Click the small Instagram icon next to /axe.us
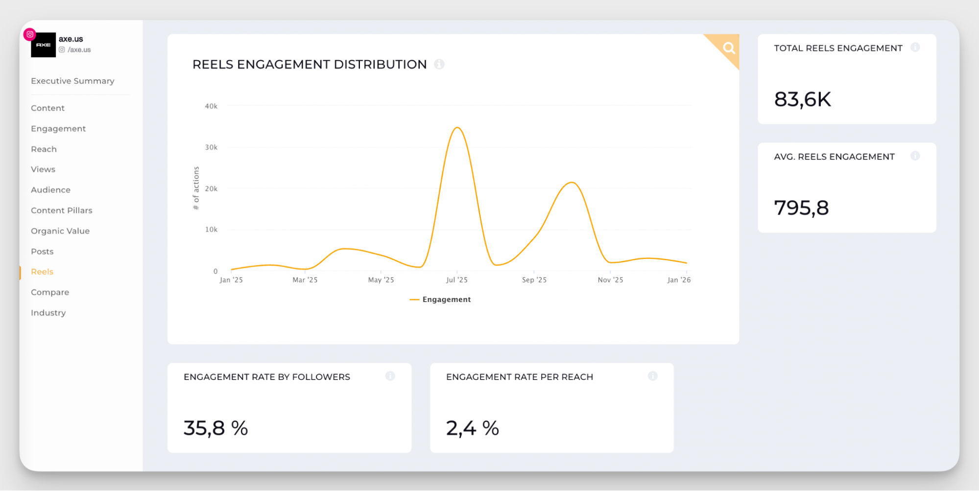 pyautogui.click(x=62, y=49)
